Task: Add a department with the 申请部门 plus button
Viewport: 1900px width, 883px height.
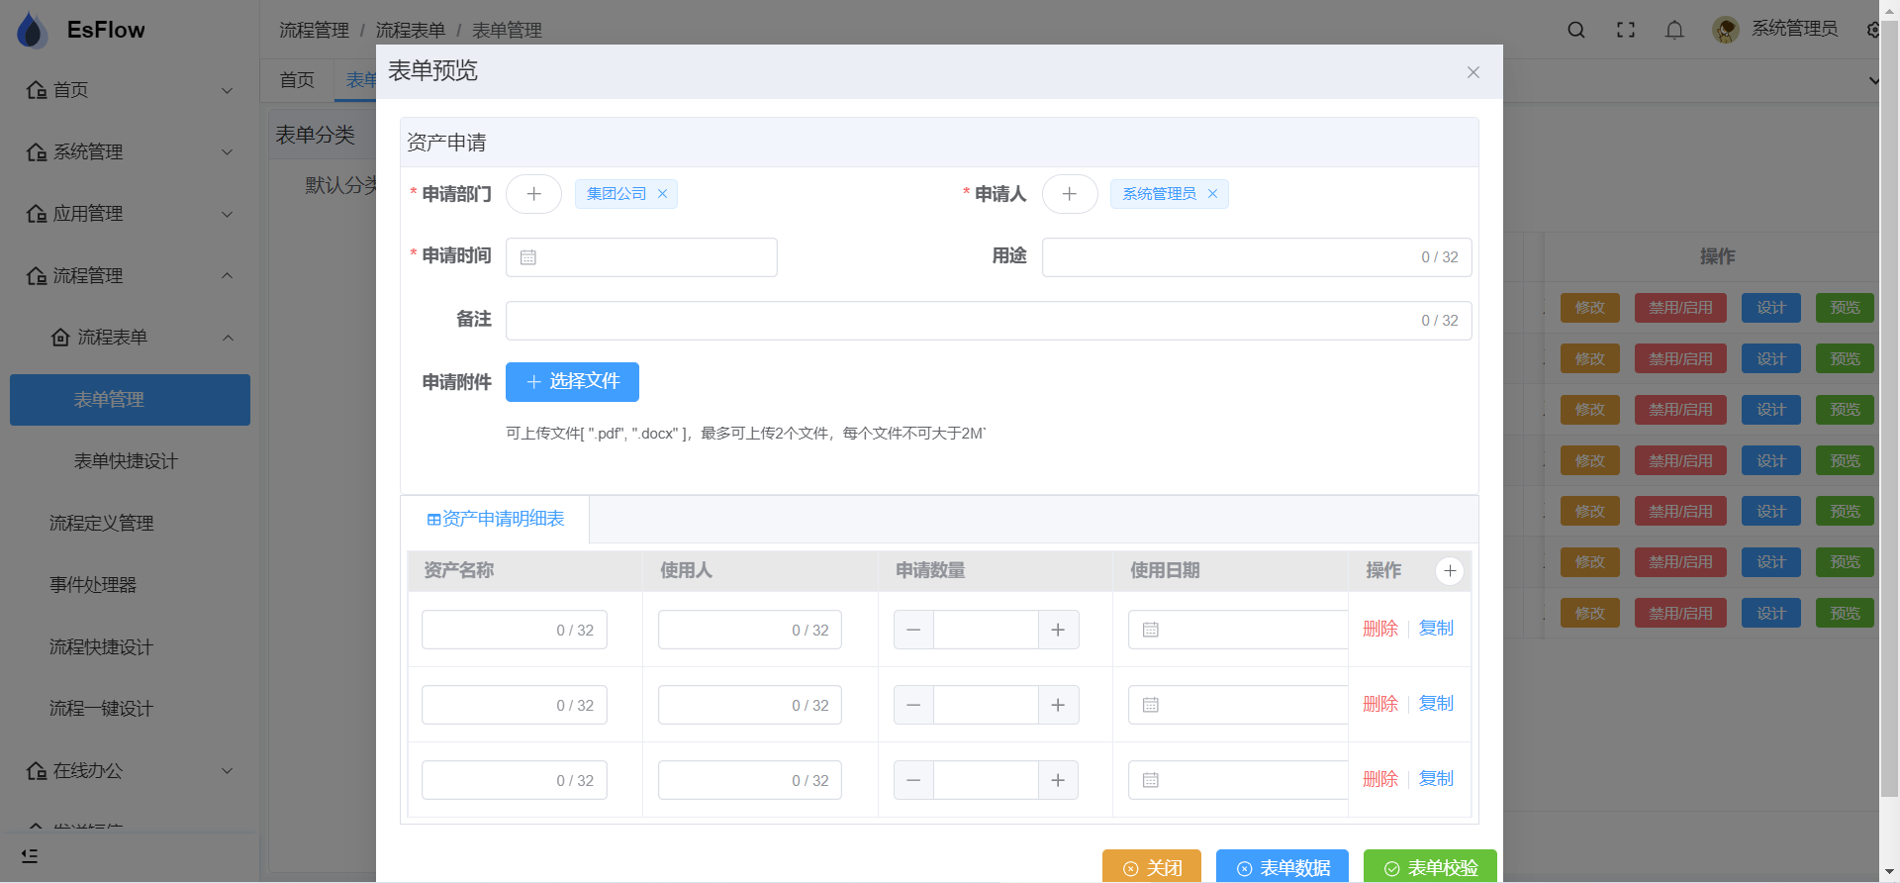Action: [x=533, y=194]
